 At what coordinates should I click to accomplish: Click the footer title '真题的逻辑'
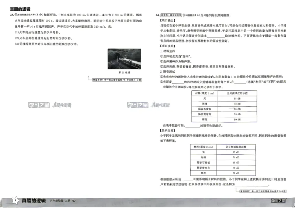(x=34, y=201)
